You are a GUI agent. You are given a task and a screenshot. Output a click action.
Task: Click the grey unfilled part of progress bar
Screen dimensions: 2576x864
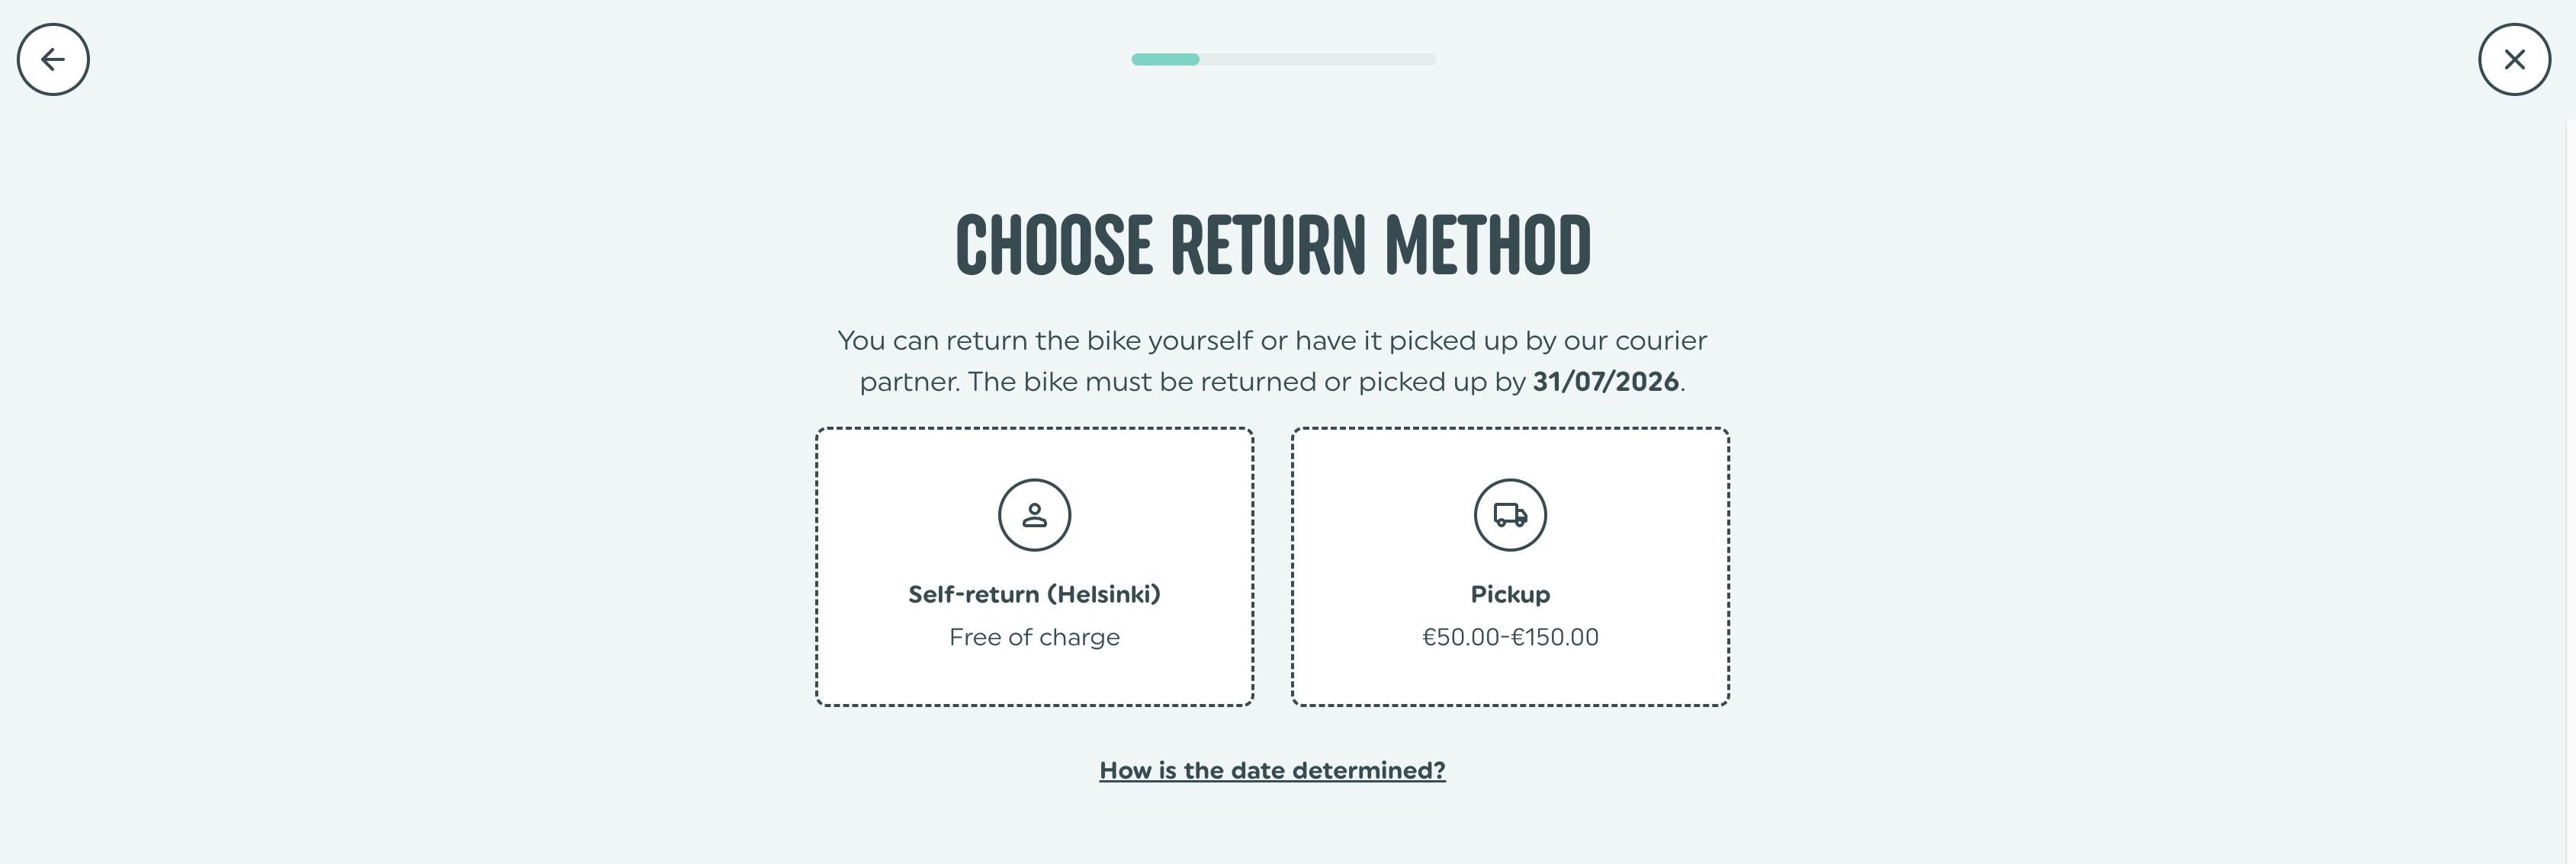[1318, 60]
